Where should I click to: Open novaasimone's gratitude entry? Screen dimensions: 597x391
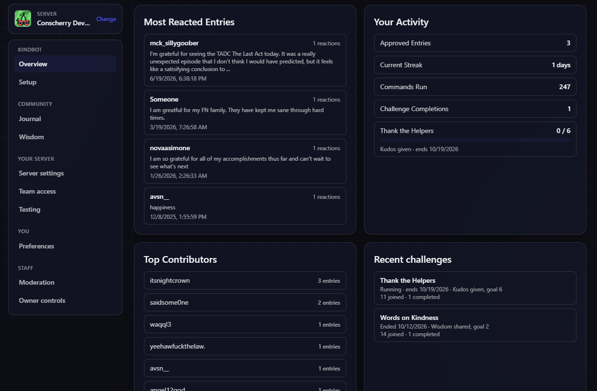tap(245, 161)
